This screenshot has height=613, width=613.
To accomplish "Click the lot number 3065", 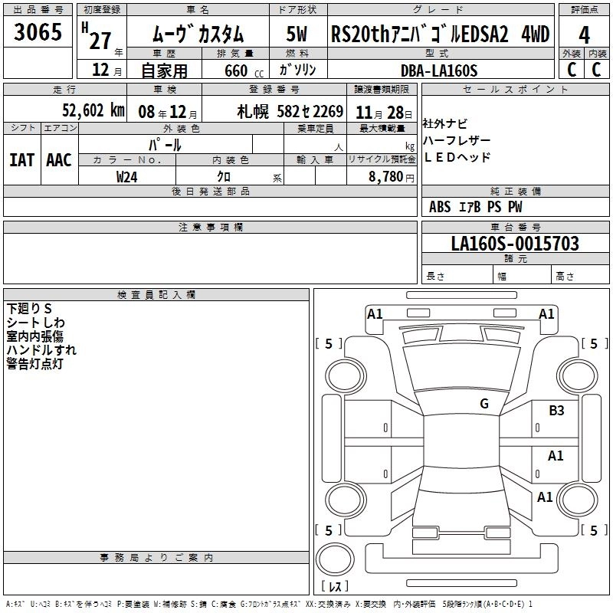I will (38, 32).
